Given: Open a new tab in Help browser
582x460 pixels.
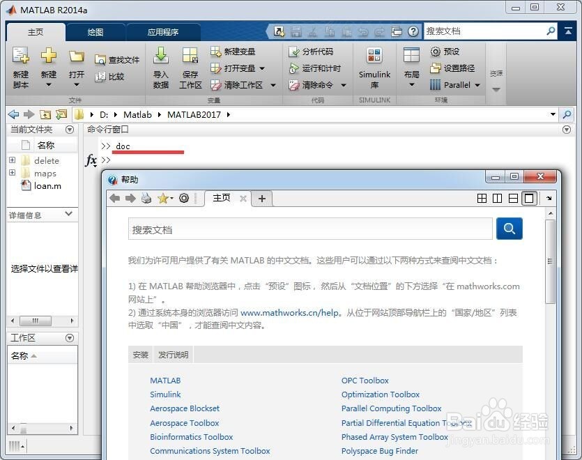Looking at the screenshot, I should pyautogui.click(x=262, y=199).
